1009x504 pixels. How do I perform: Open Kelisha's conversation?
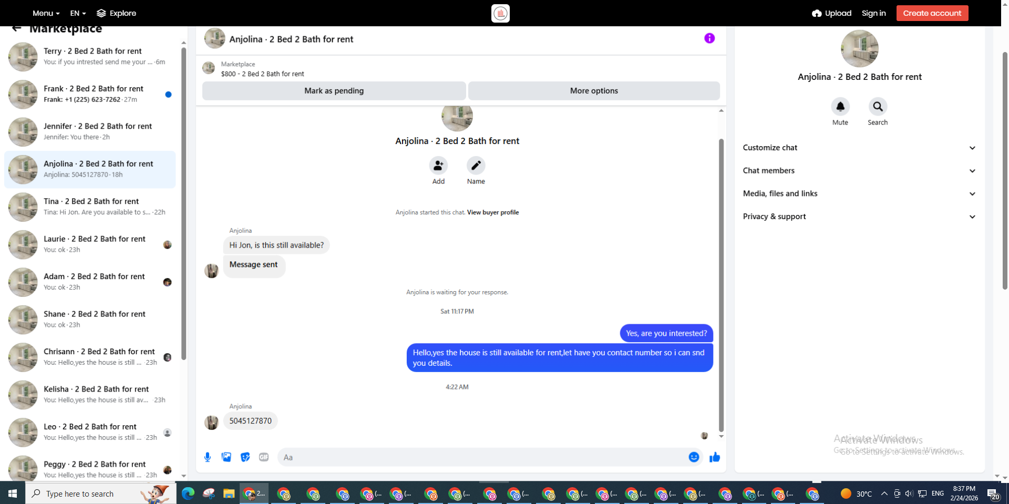(x=90, y=395)
